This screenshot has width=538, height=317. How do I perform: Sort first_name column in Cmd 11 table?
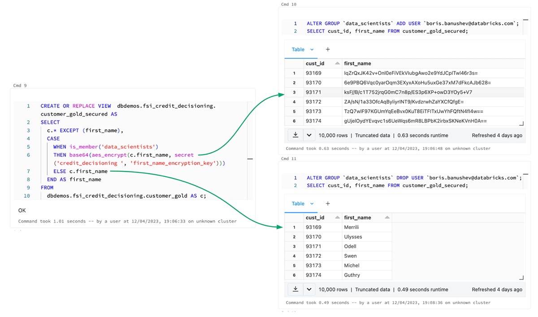[x=386, y=218]
